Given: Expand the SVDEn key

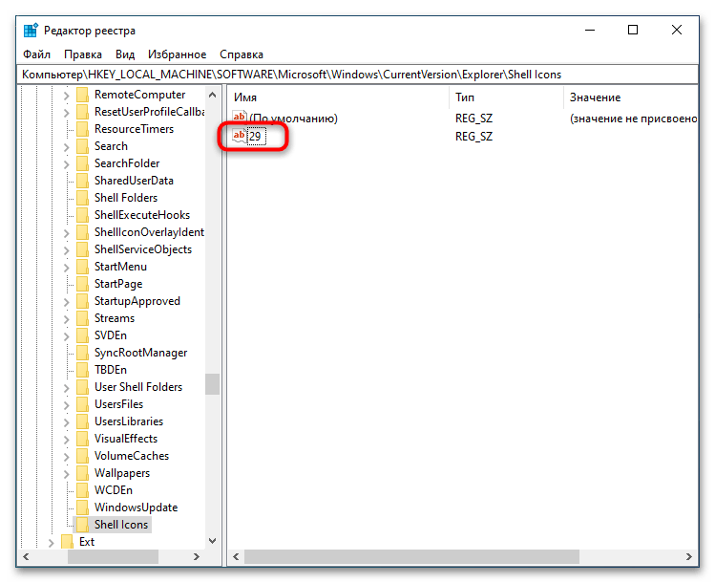Looking at the screenshot, I should [x=67, y=336].
